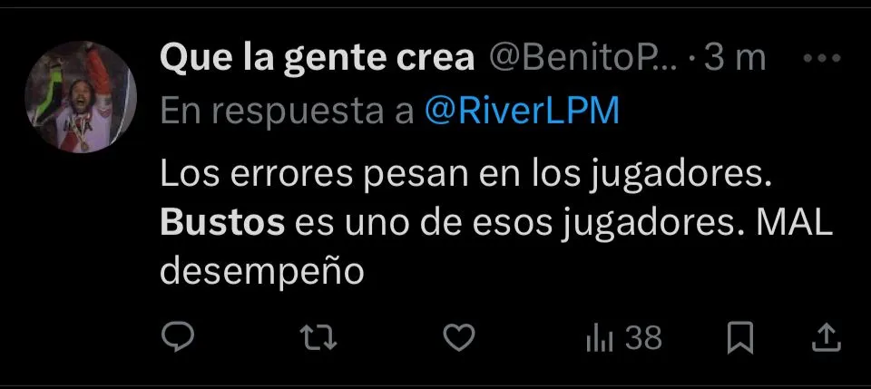
Task: Open the profile picture of the tweet author
Action: coord(81,96)
